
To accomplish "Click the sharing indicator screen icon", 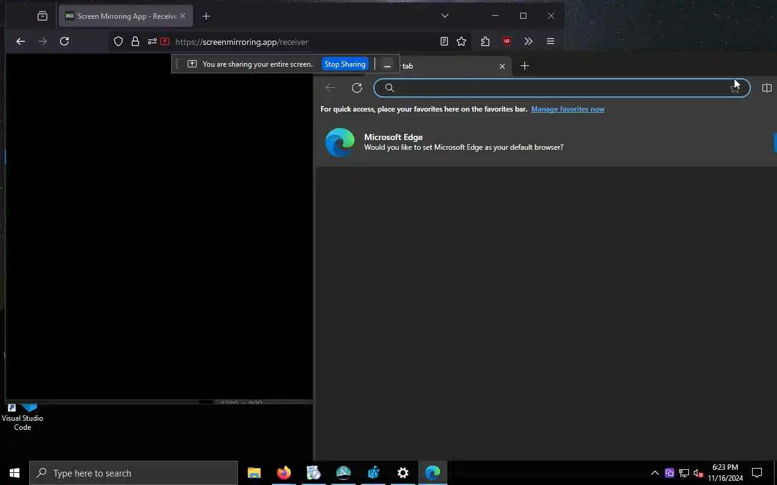I will tap(192, 64).
